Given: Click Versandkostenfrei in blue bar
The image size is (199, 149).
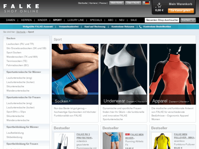Looking at the screenshot, I should click(x=68, y=27).
